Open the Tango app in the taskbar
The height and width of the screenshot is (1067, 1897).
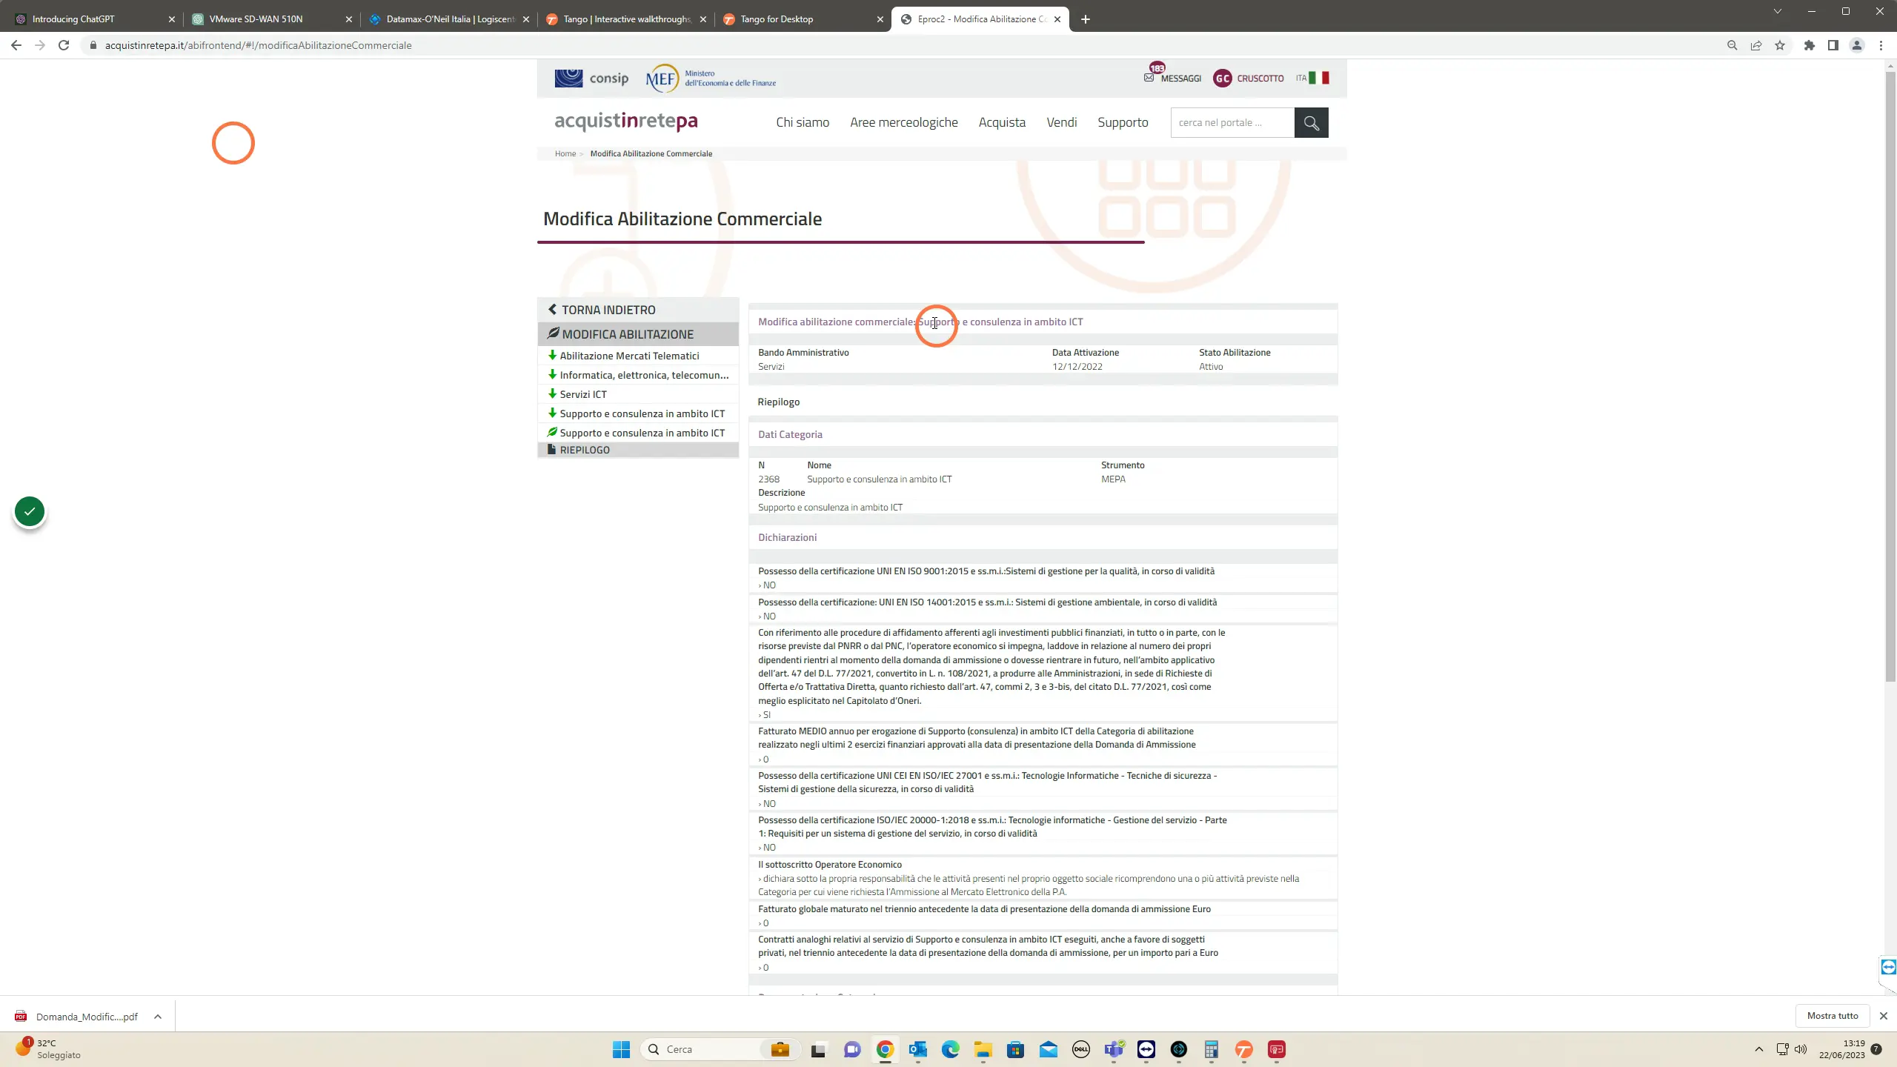click(x=1244, y=1049)
